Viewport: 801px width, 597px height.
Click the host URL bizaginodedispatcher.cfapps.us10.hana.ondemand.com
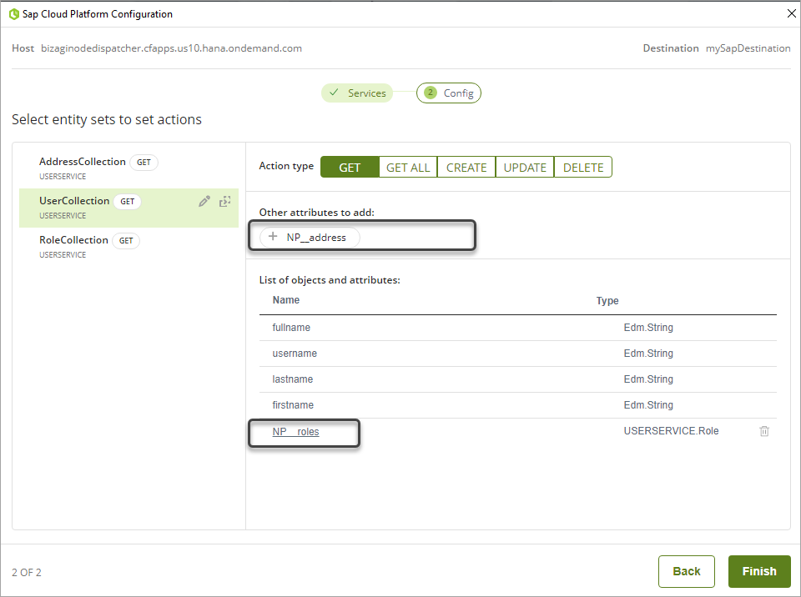(171, 48)
